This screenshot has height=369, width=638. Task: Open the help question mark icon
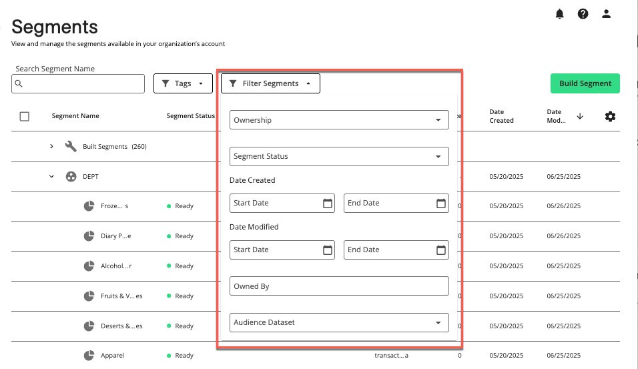pos(583,14)
